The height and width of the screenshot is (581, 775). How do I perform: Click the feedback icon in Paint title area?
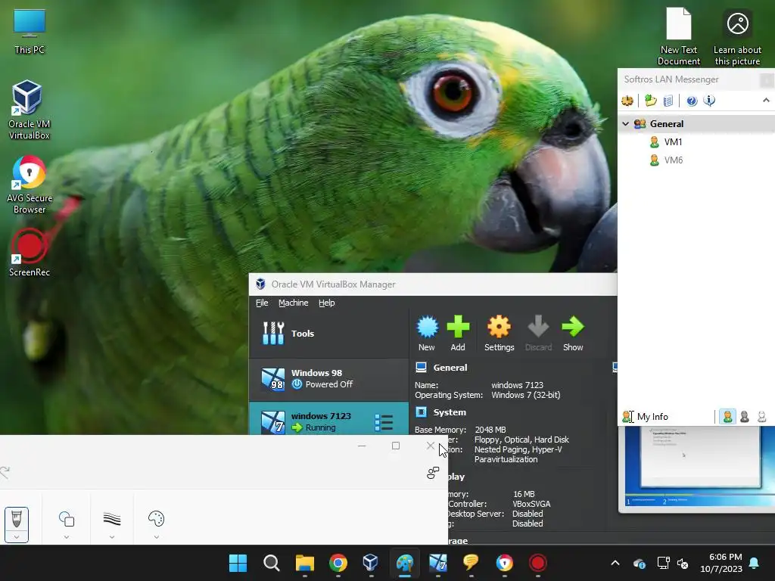pos(433,473)
